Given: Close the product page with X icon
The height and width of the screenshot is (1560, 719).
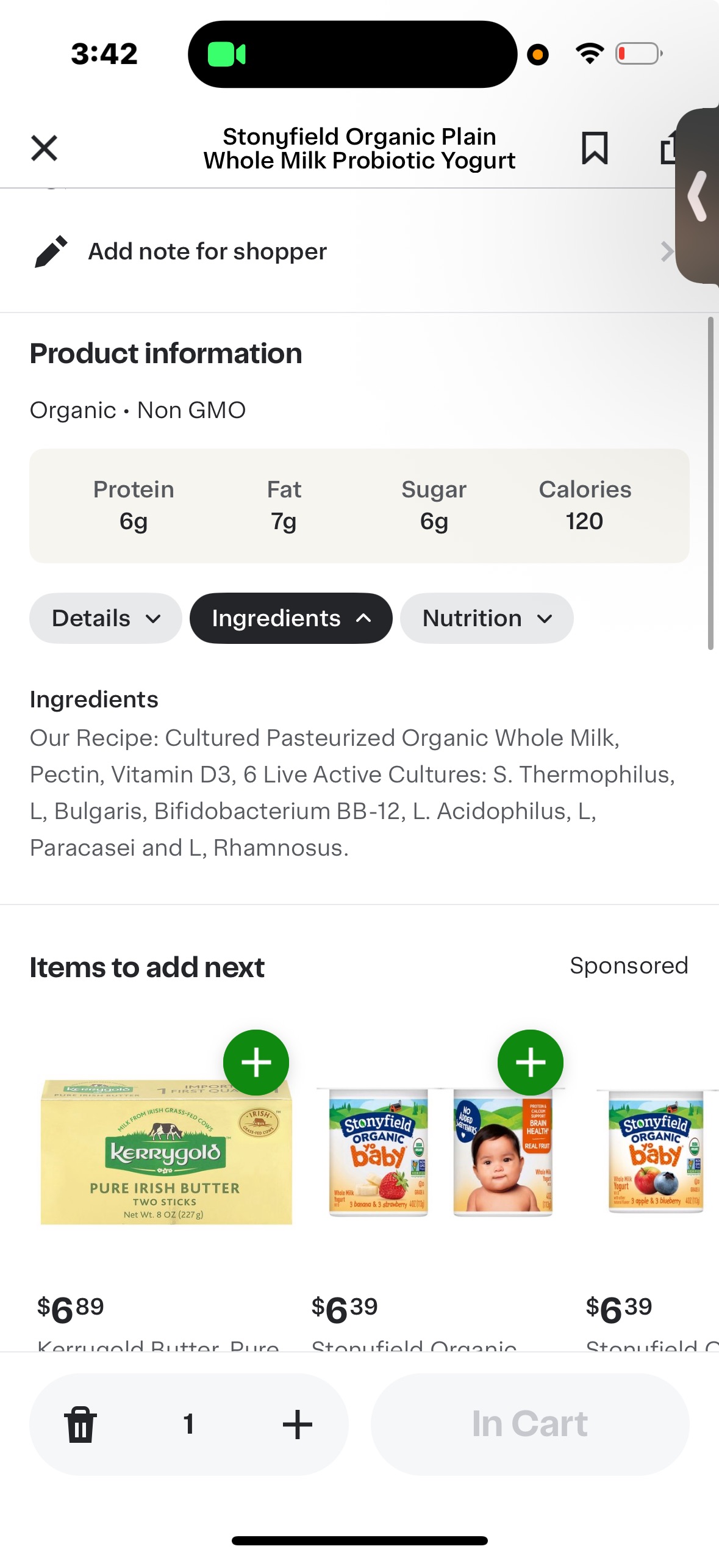Looking at the screenshot, I should (44, 148).
